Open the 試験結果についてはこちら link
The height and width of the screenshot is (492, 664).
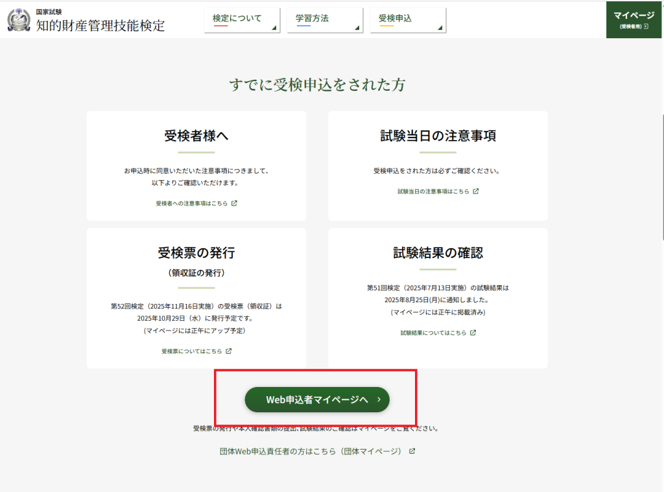(x=433, y=333)
